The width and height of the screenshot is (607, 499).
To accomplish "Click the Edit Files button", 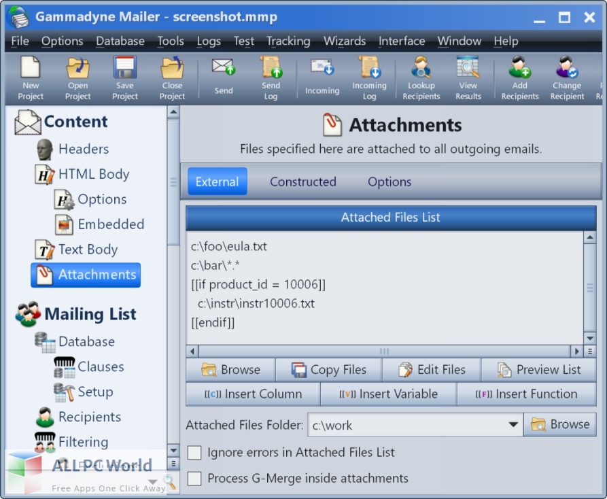I will 432,370.
